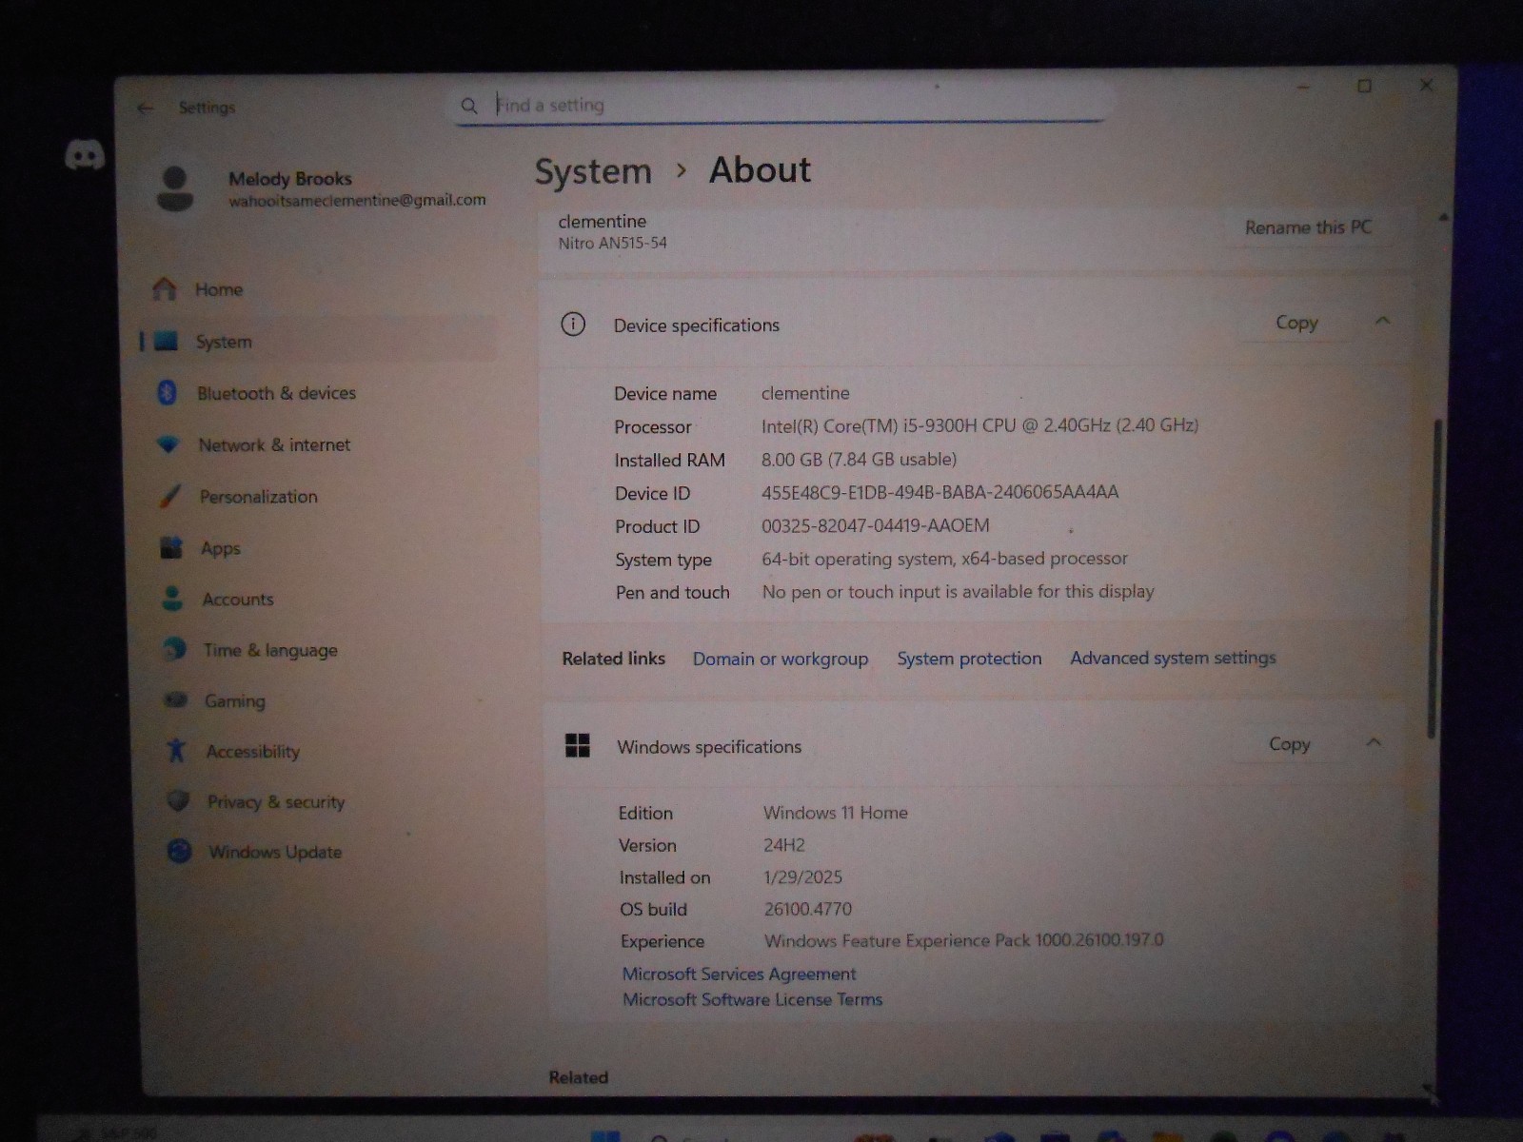
Task: Open System protection link
Action: (x=969, y=659)
